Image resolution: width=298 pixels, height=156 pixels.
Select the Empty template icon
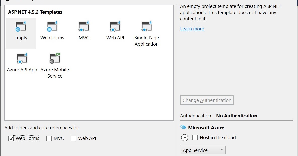21,27
